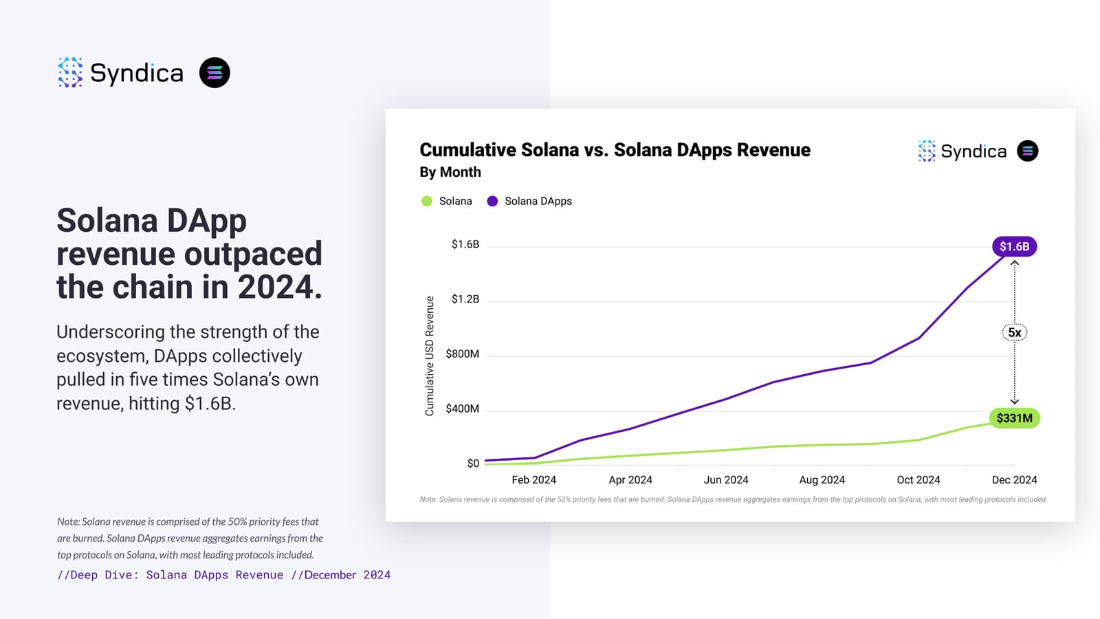Toggle the Solana DApps series visibility
This screenshot has width=1100, height=619.
pos(538,201)
